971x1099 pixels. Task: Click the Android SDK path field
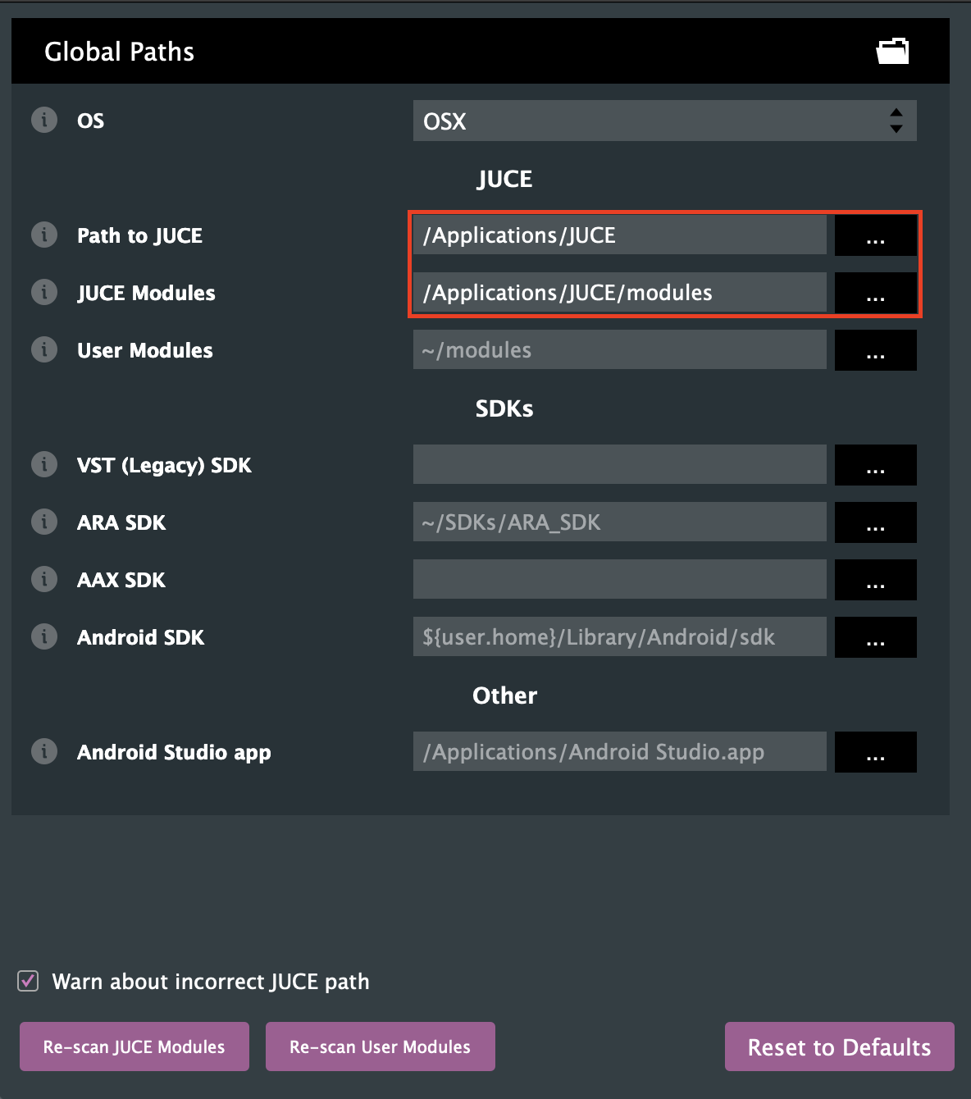click(620, 637)
